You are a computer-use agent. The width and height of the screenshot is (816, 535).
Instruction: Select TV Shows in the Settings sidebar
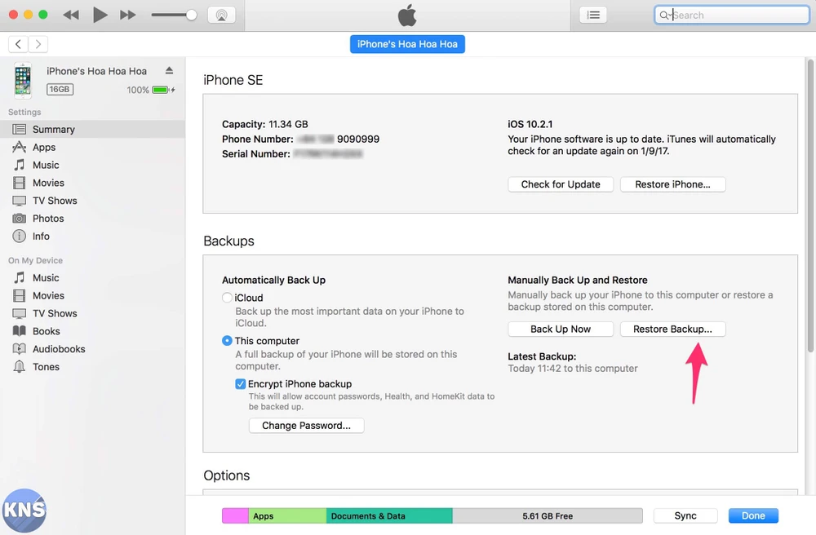click(x=55, y=201)
